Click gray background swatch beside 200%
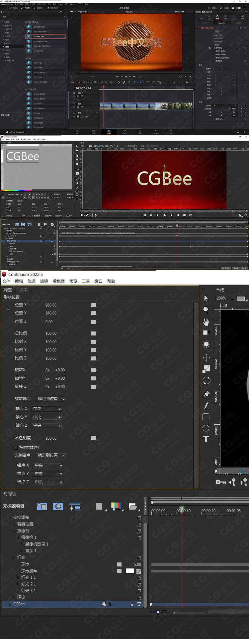This screenshot has width=249, height=639. pos(241,299)
